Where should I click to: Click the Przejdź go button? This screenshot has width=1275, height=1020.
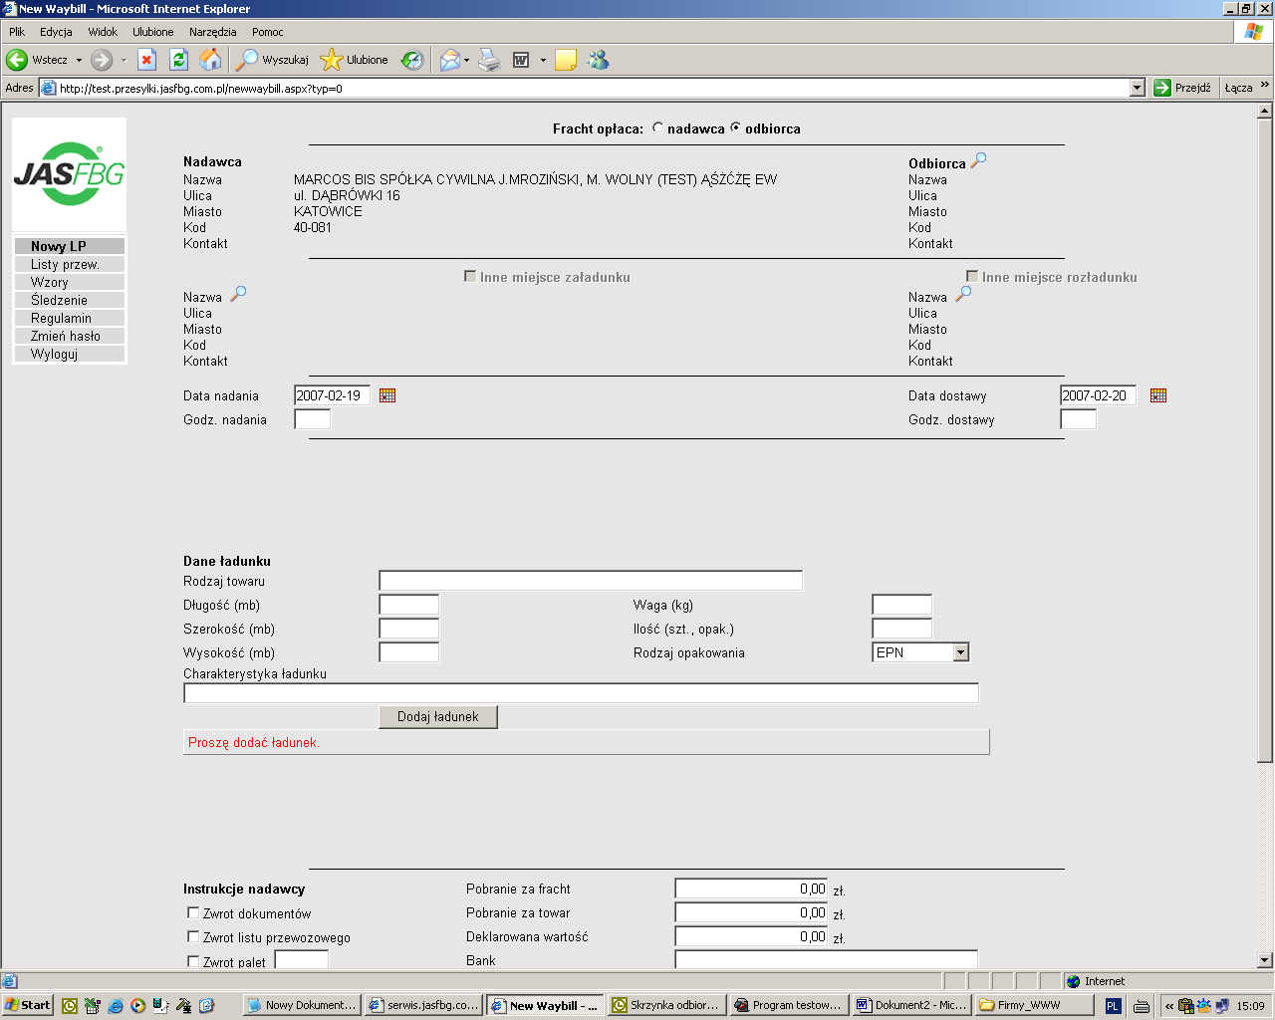pos(1182,88)
